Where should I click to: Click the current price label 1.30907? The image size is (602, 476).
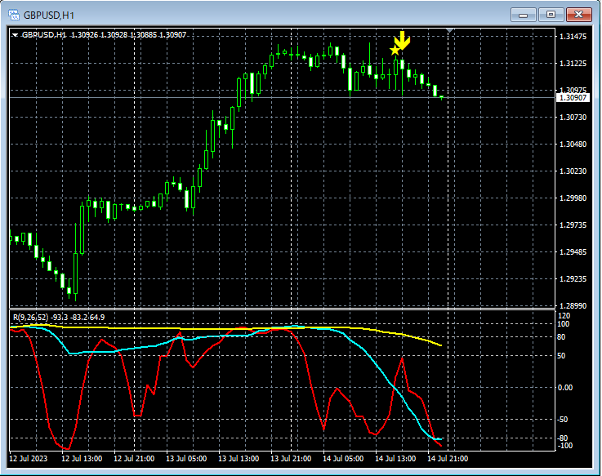(573, 98)
